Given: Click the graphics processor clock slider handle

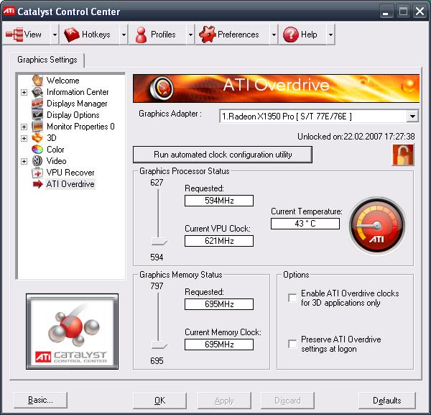Looking at the screenshot, I should [x=159, y=242].
